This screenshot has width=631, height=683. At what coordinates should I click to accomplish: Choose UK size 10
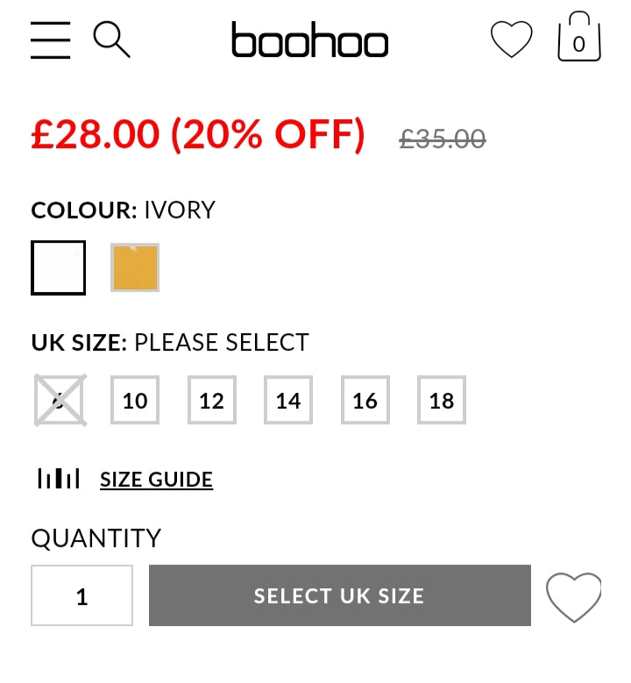tap(135, 400)
